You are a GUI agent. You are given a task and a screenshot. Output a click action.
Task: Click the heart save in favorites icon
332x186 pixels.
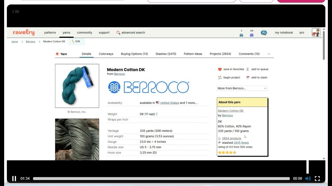pos(220,69)
